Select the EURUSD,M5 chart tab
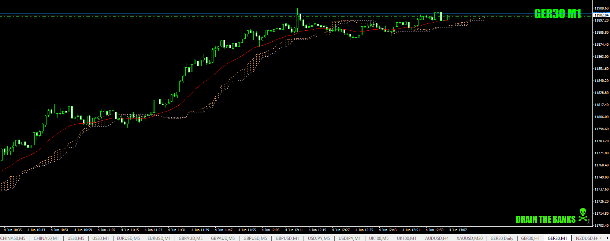610x241 pixels. coord(128,238)
